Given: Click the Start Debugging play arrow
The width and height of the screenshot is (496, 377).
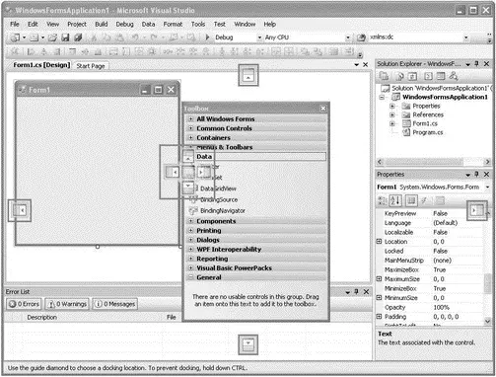Looking at the screenshot, I should point(207,38).
